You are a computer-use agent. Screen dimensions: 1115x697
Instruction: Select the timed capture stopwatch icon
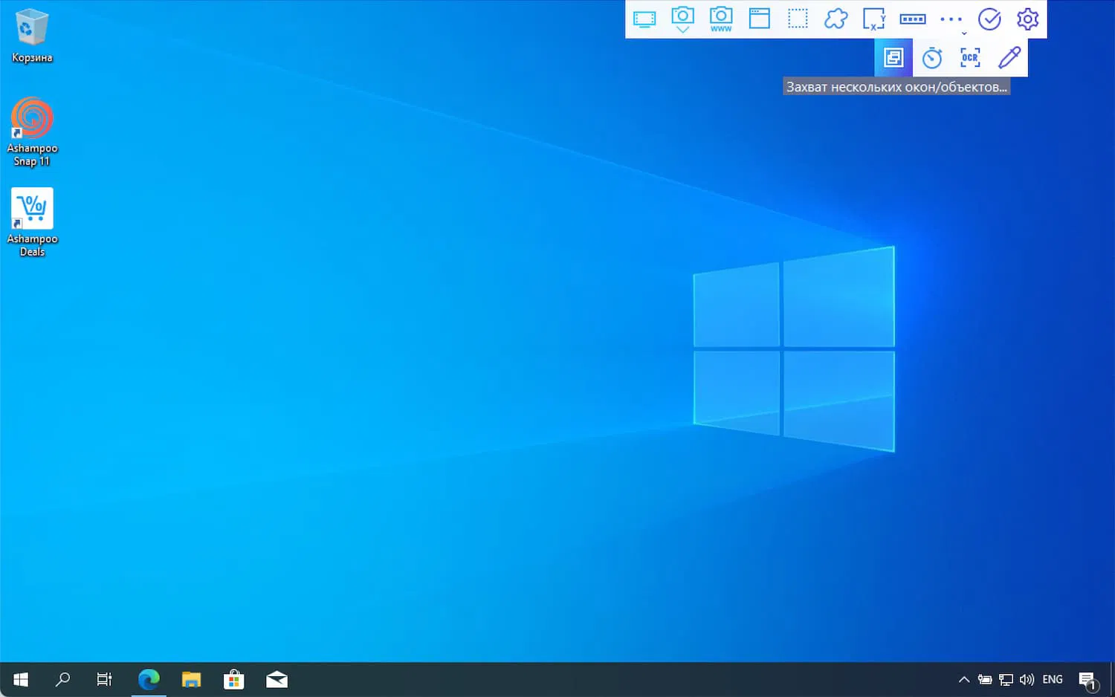coord(932,58)
